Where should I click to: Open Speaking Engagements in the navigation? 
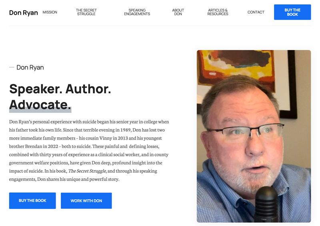pyautogui.click(x=137, y=12)
